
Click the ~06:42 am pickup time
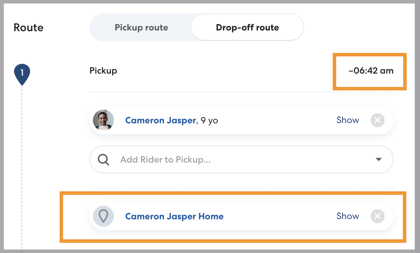point(371,71)
